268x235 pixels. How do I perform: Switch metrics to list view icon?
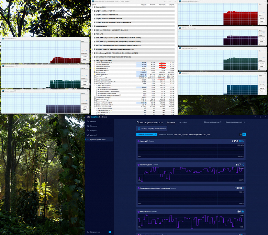tap(244, 135)
